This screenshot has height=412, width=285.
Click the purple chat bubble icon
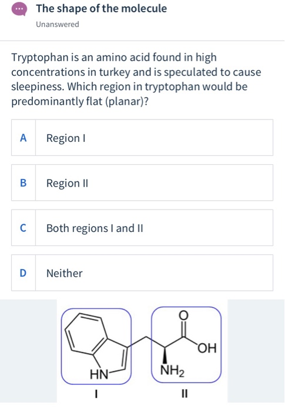(x=19, y=9)
